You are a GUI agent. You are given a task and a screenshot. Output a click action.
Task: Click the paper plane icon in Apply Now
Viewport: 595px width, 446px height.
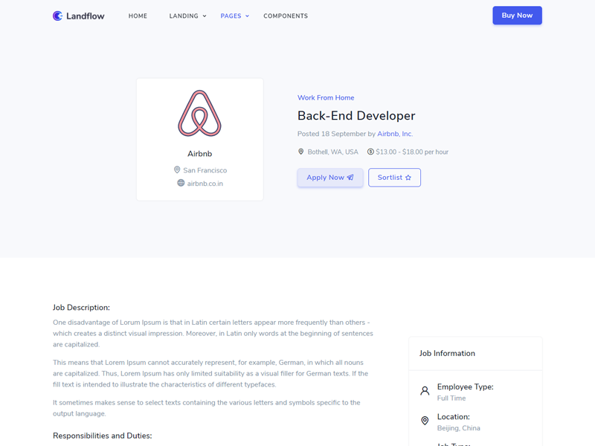click(350, 178)
